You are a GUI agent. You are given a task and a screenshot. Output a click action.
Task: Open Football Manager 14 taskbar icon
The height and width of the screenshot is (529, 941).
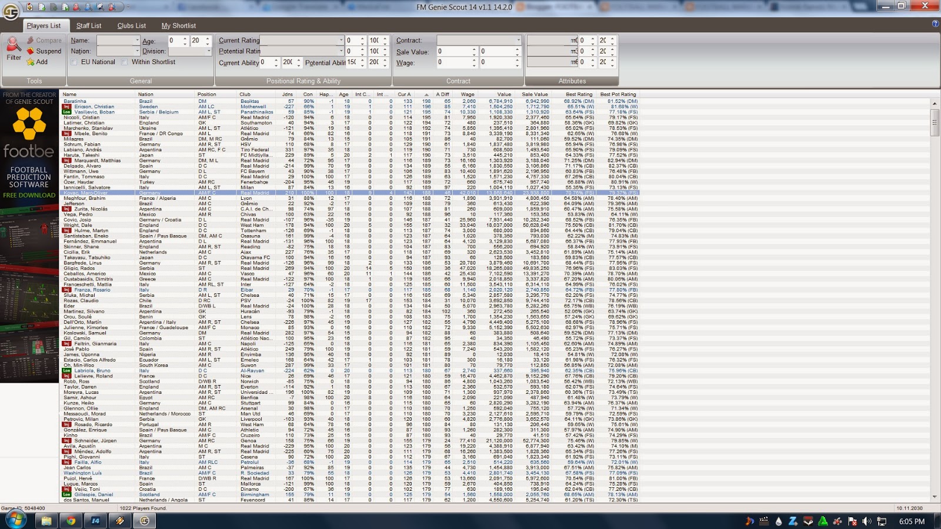pos(95,521)
